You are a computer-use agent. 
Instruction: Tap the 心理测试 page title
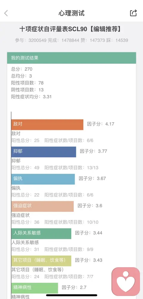[x=71, y=13]
